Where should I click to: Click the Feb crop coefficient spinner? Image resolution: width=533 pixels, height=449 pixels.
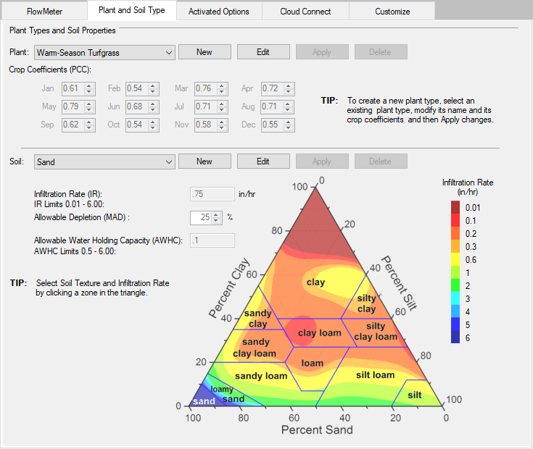153,88
